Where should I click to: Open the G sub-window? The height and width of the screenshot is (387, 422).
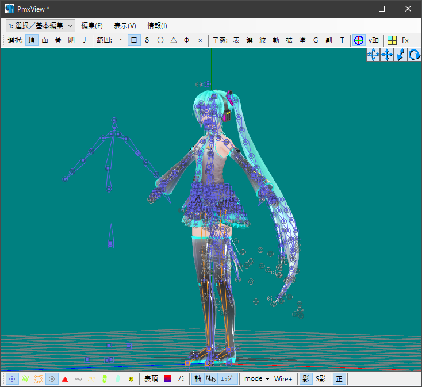(x=316, y=40)
